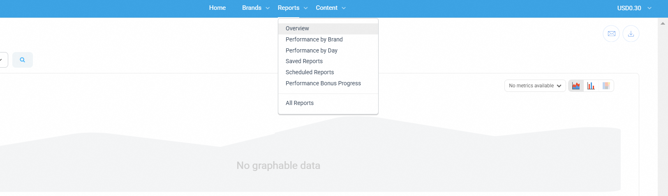The height and width of the screenshot is (196, 668).
Task: Collapse the Reports menu
Action: [x=292, y=8]
